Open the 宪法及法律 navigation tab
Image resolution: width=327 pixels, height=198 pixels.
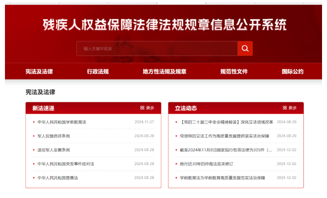tap(39, 71)
